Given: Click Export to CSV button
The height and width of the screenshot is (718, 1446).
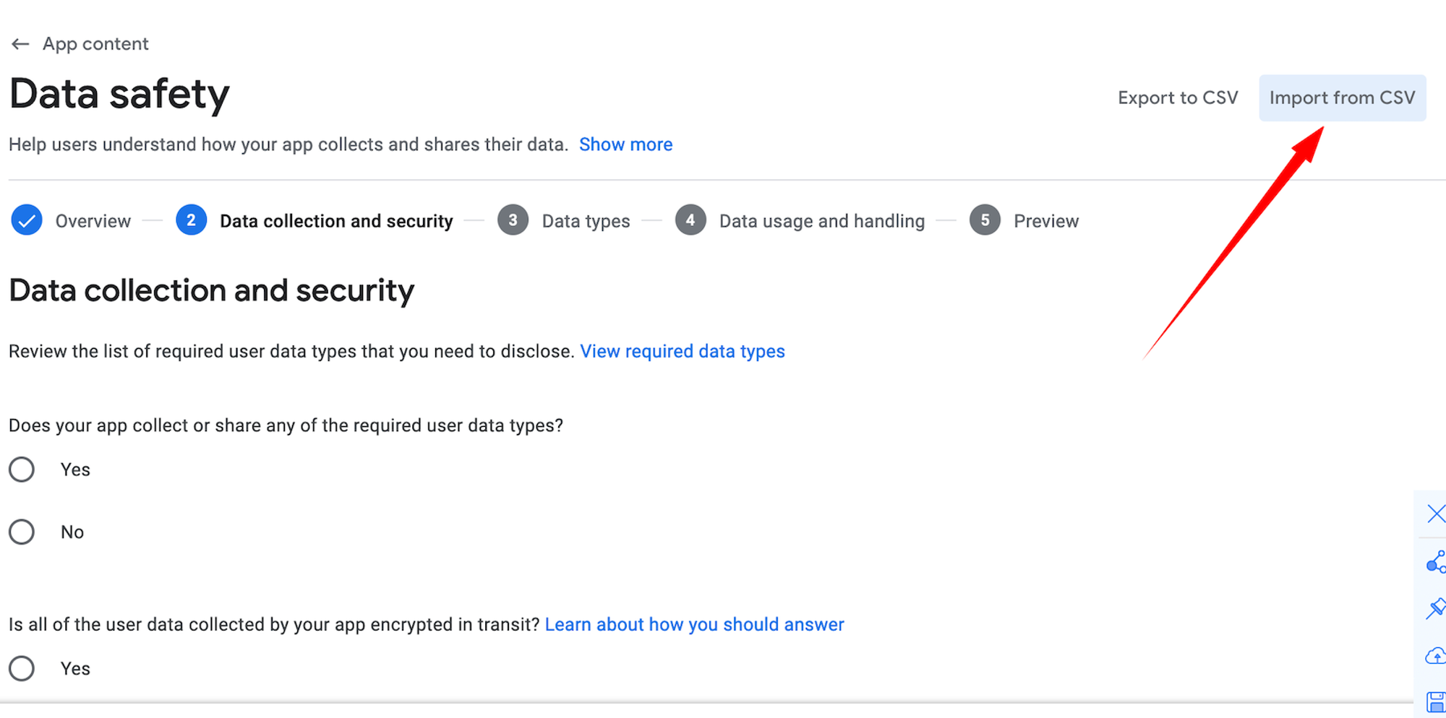Looking at the screenshot, I should click(1178, 98).
